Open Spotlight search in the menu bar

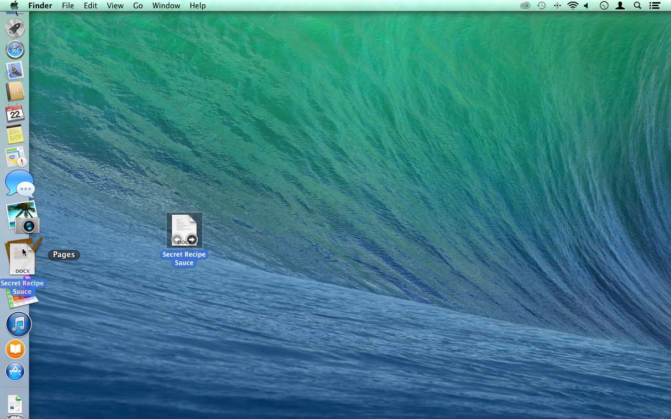[x=637, y=6]
